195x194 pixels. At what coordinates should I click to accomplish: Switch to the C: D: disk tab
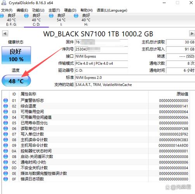click(x=37, y=20)
